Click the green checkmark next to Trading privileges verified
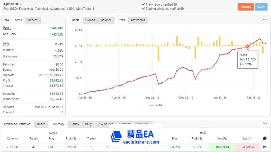 coord(143,9)
